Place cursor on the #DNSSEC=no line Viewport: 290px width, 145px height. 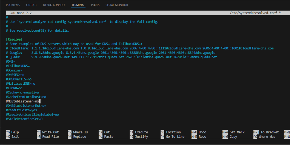[x=15, y=75]
